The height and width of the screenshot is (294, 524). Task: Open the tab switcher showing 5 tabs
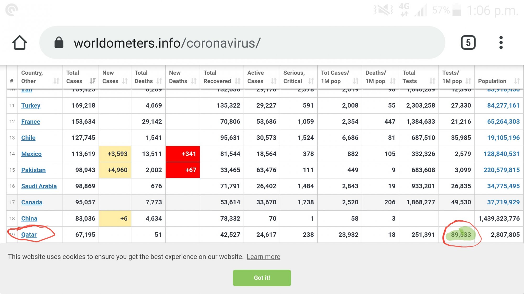[468, 43]
